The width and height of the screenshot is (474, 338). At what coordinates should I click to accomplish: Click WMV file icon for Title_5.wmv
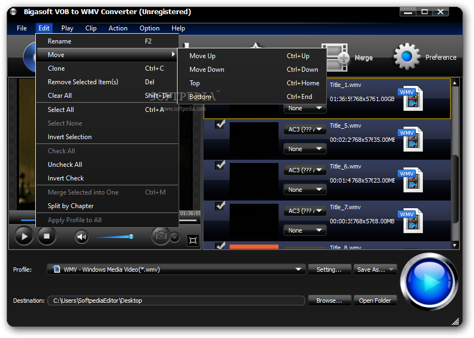click(411, 139)
